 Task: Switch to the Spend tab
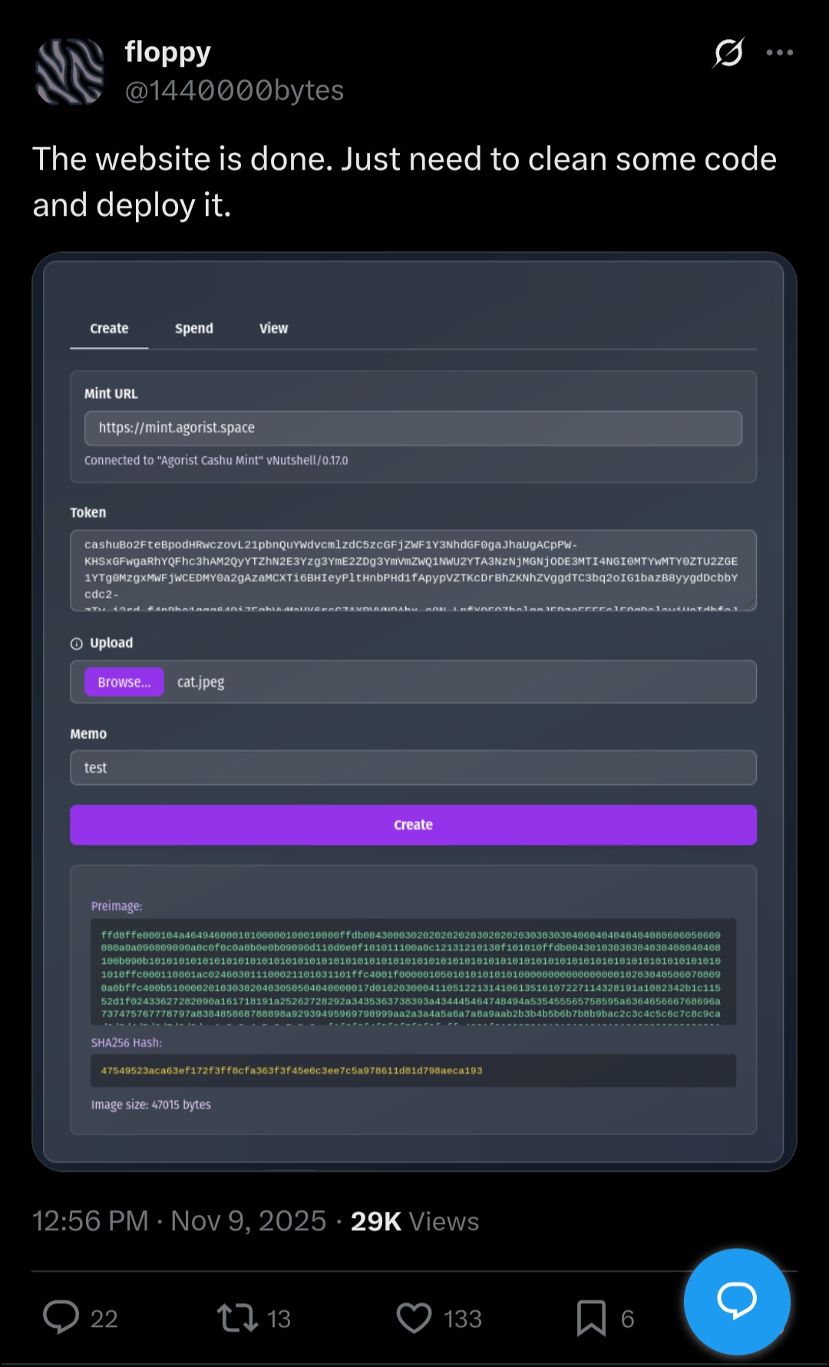click(x=193, y=329)
